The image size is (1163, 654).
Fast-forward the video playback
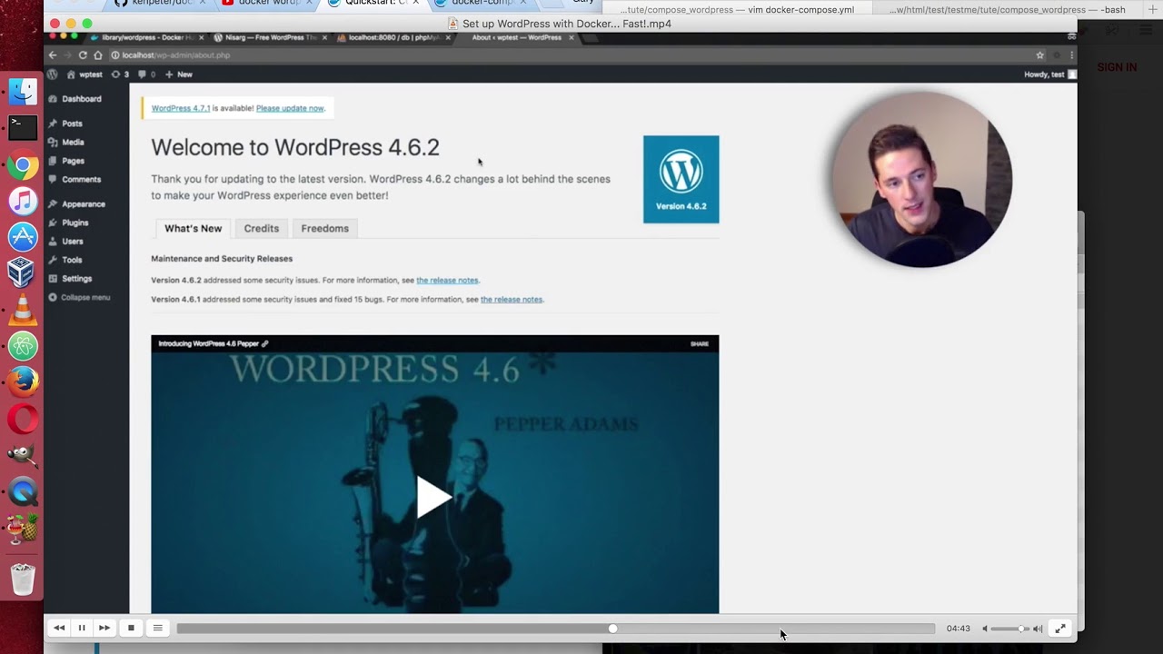[x=104, y=628]
